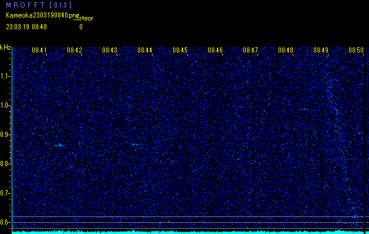Viewport: 369px width, 234px height.
Task: Click the 0.7 kHz frequency label
Action: [x=5, y=193]
